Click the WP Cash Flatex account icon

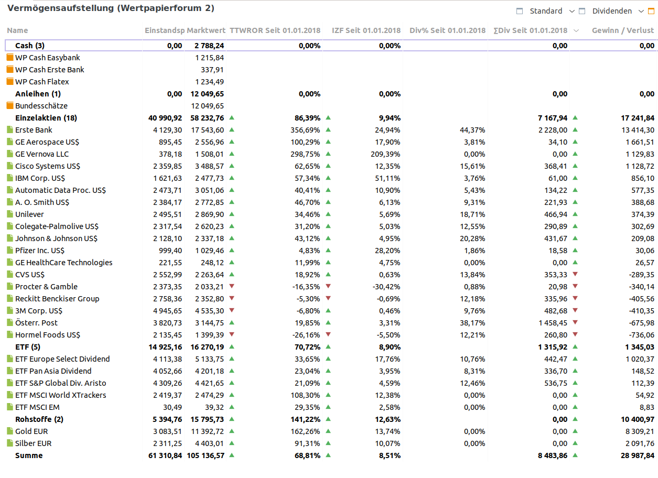10,81
